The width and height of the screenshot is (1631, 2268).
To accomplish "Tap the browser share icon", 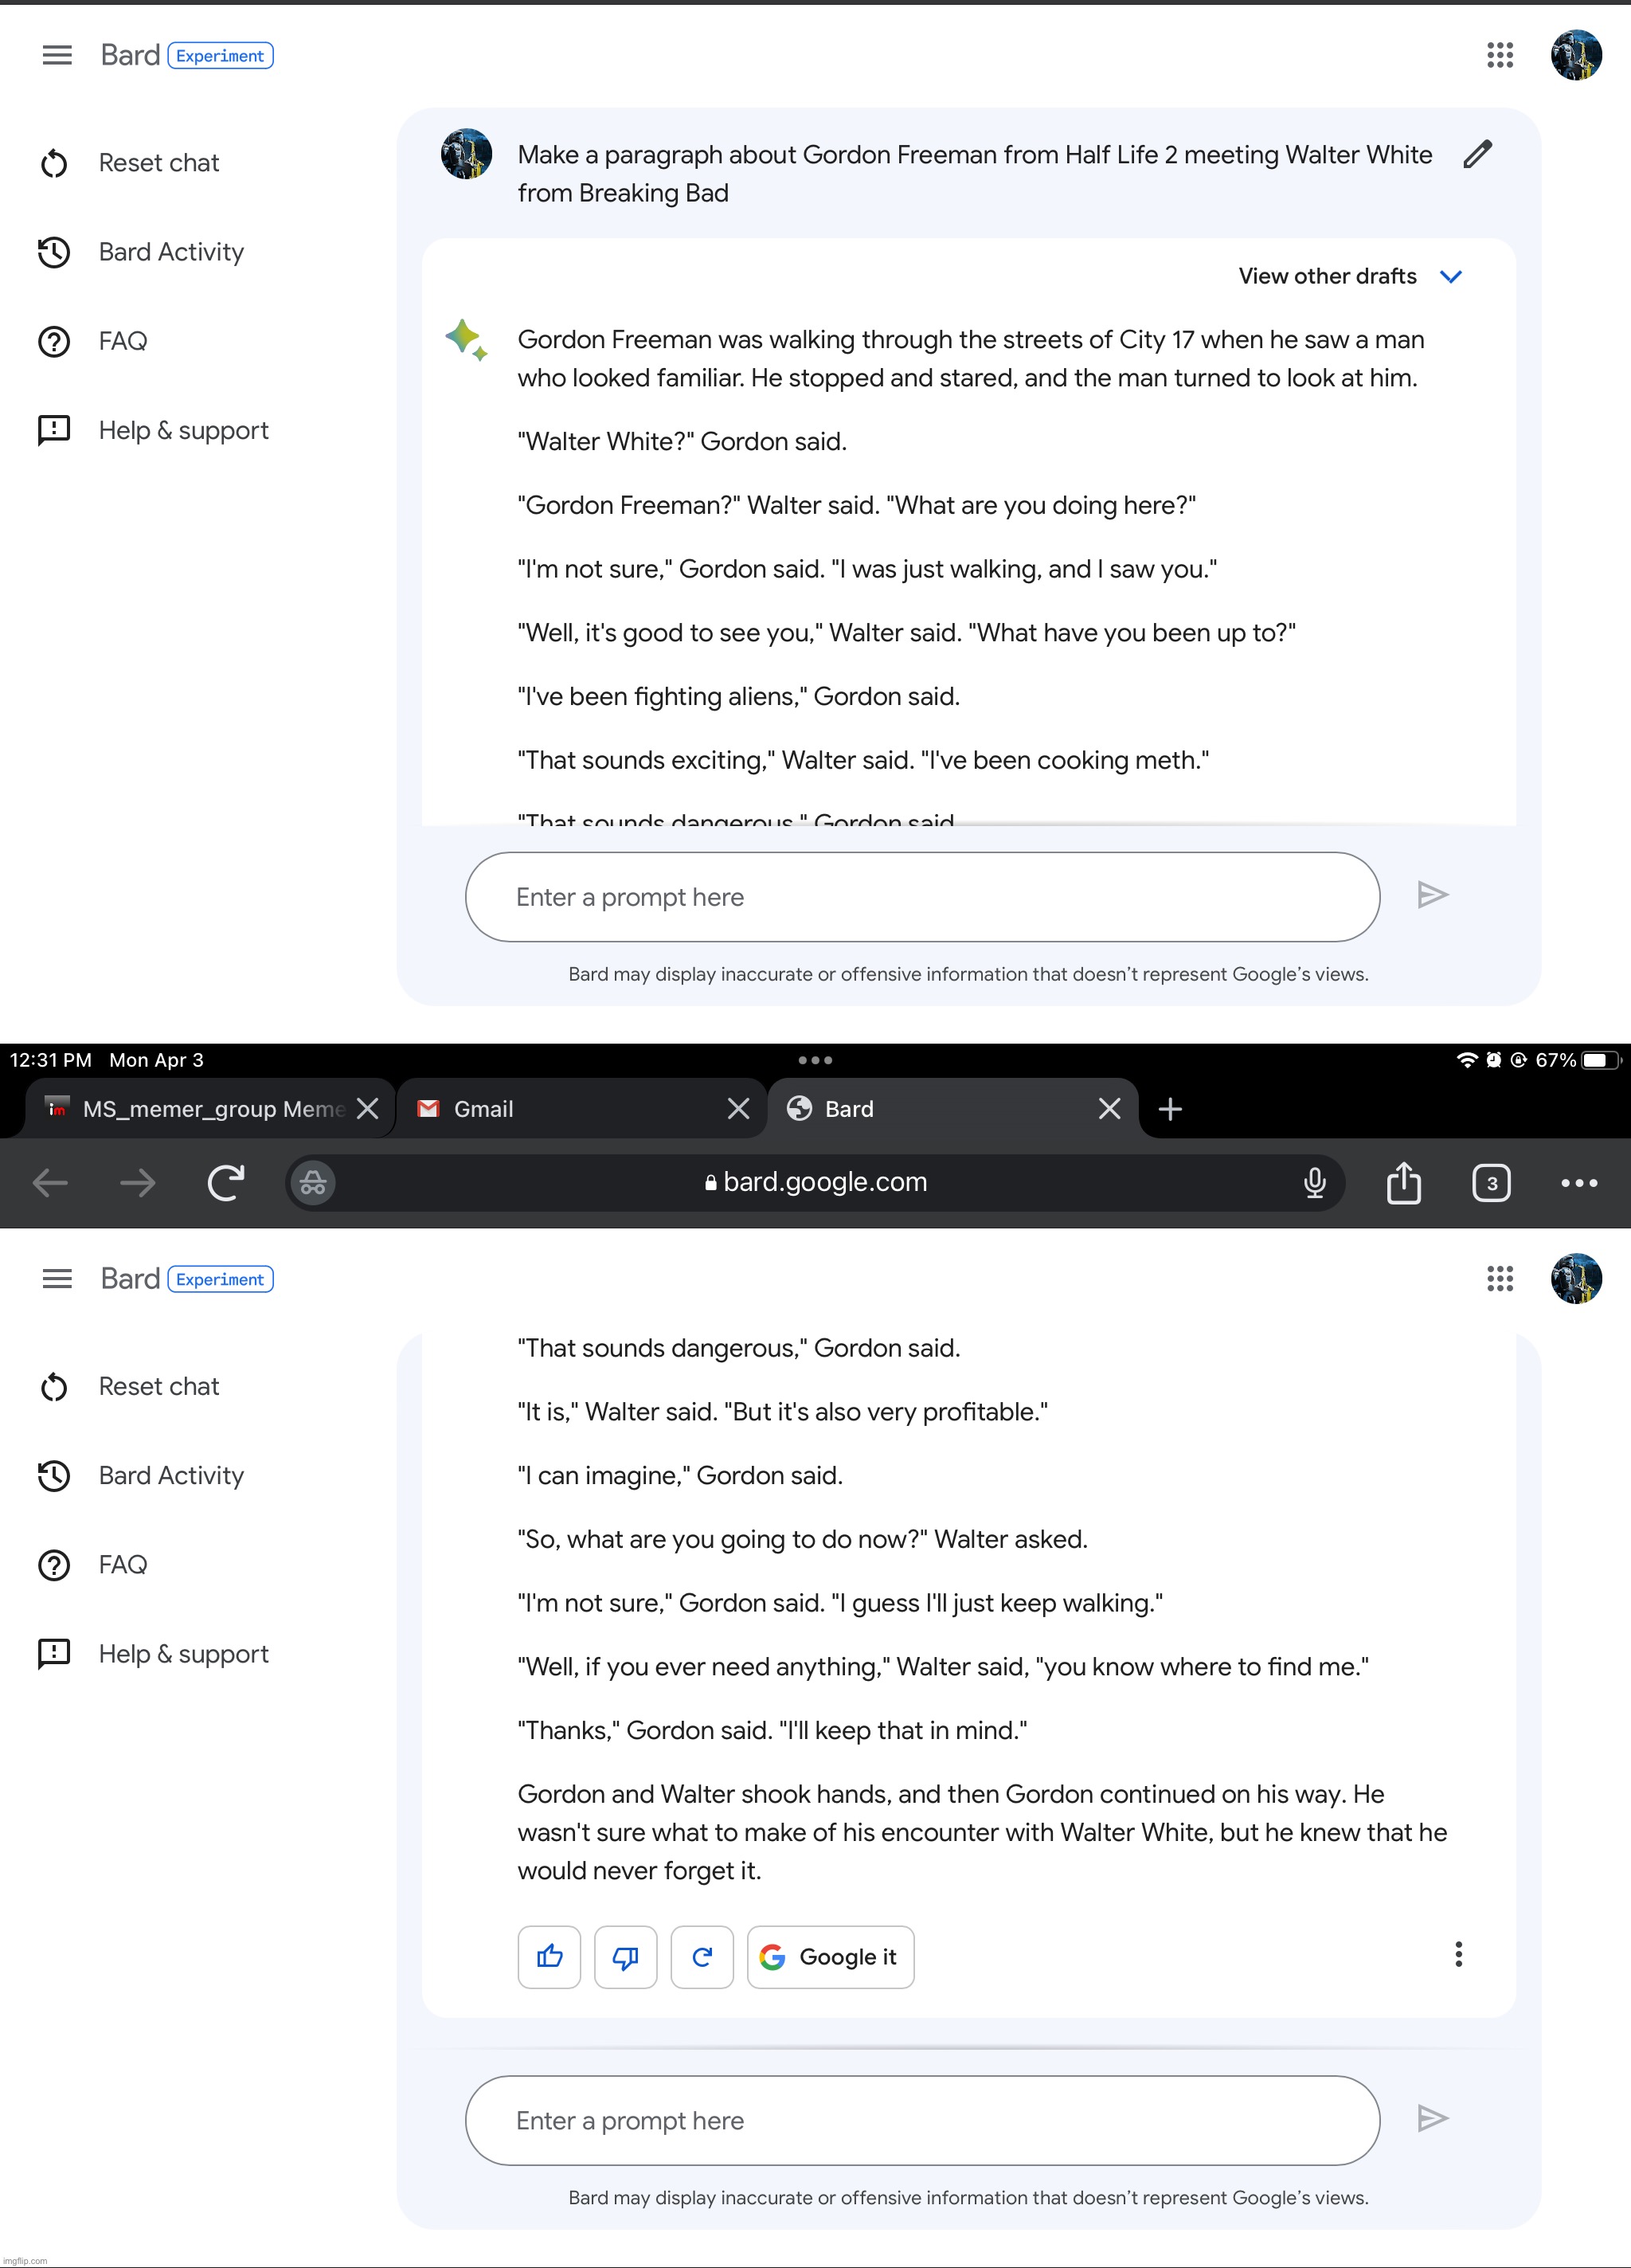I will 1403,1183.
